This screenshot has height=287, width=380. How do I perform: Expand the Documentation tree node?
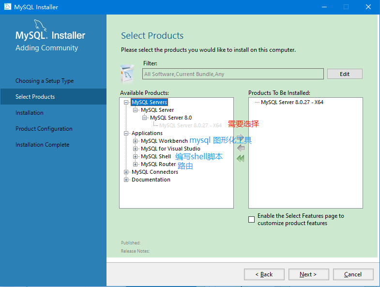pyautogui.click(x=126, y=180)
